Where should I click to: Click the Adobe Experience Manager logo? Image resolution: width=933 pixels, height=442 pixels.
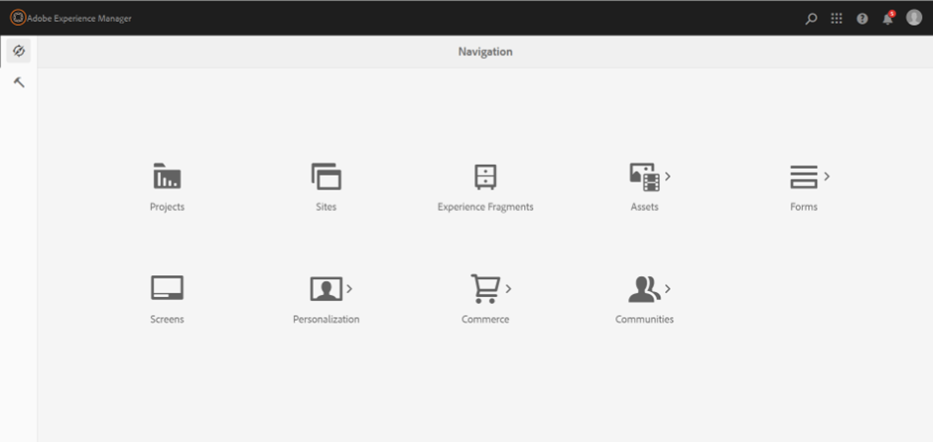[x=18, y=18]
